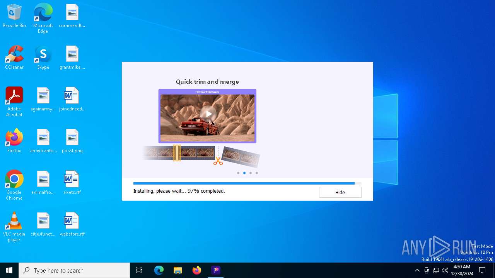The width and height of the screenshot is (495, 278).
Task: Select the sixetc.rtf document icon
Action: (72, 183)
